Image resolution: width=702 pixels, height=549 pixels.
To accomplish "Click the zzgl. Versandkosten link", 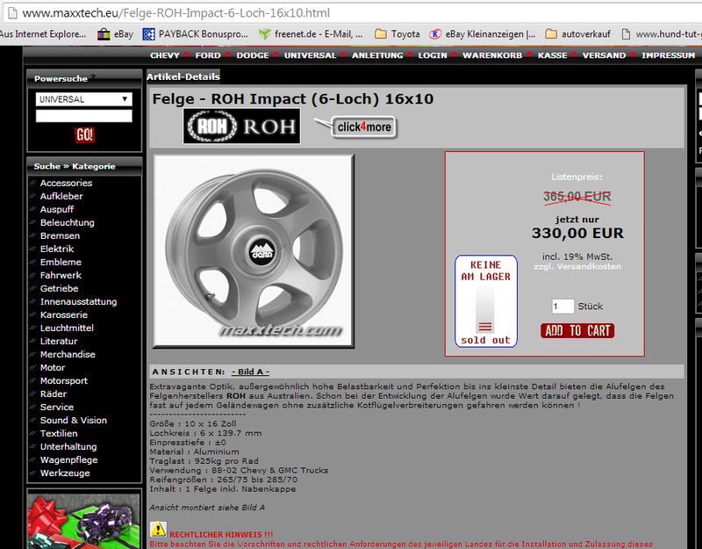I will click(x=577, y=267).
